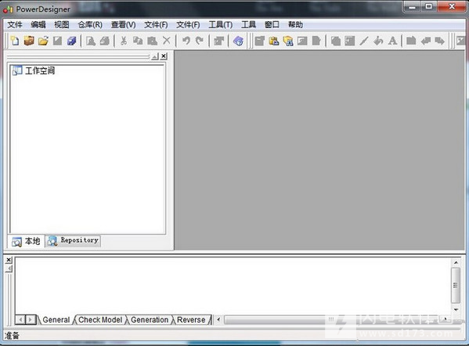Click the 准备 status bar text

(x=12, y=336)
